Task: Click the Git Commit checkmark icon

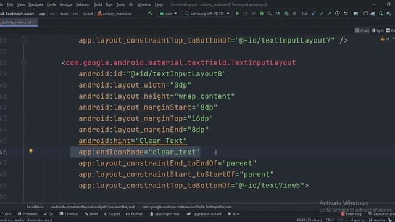Action: (321, 14)
